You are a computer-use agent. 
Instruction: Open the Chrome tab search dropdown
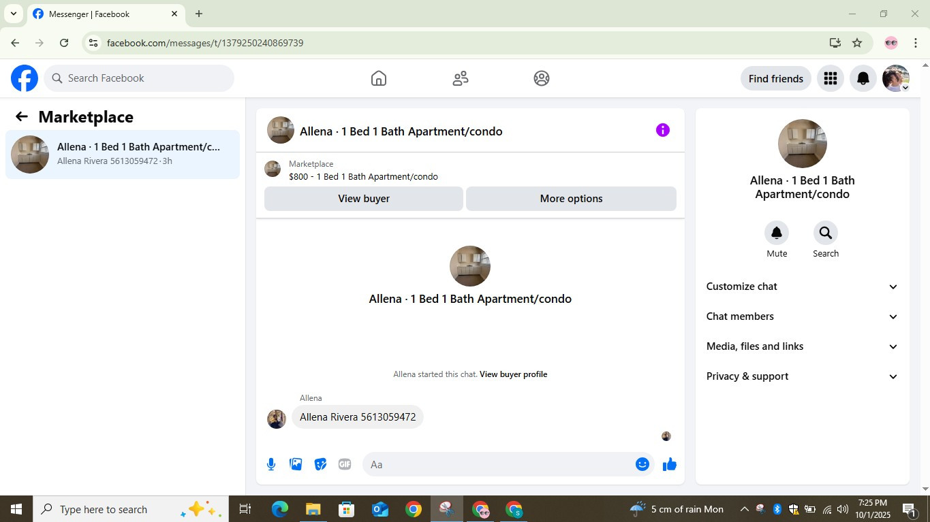[x=13, y=14]
